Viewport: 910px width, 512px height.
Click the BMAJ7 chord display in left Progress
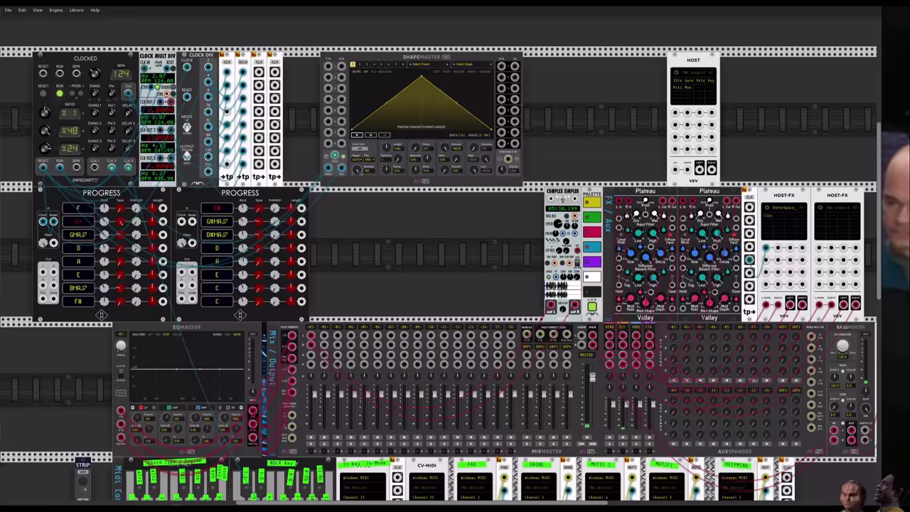coord(78,288)
